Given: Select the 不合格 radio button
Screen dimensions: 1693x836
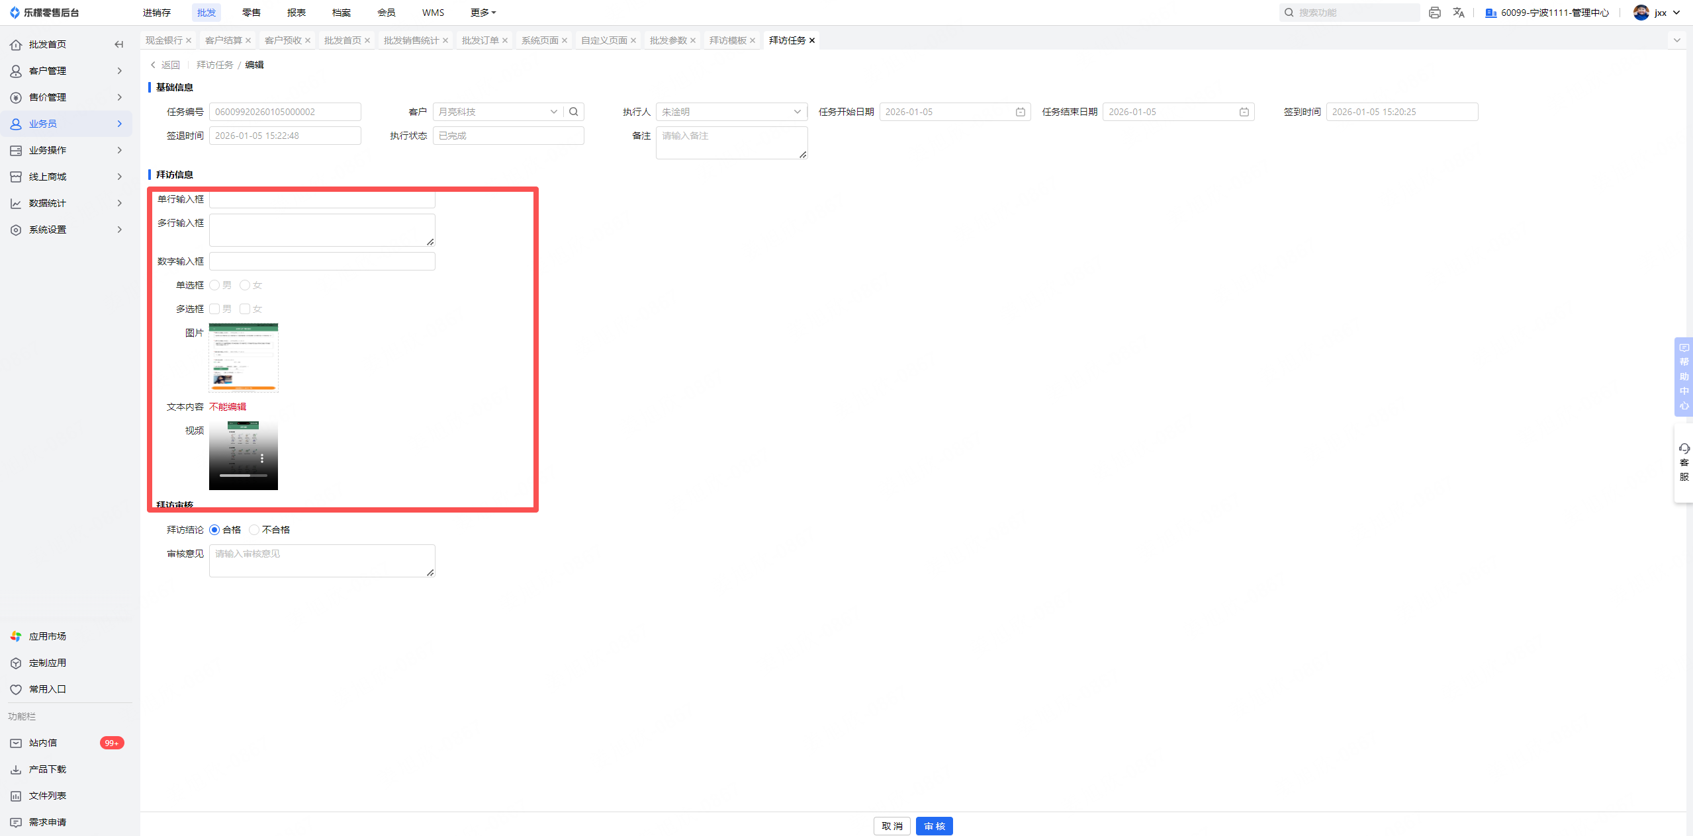Looking at the screenshot, I should (x=254, y=530).
